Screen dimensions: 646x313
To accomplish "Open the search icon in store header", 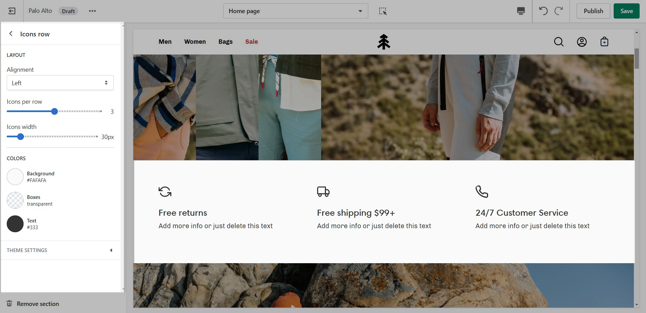I will click(558, 42).
